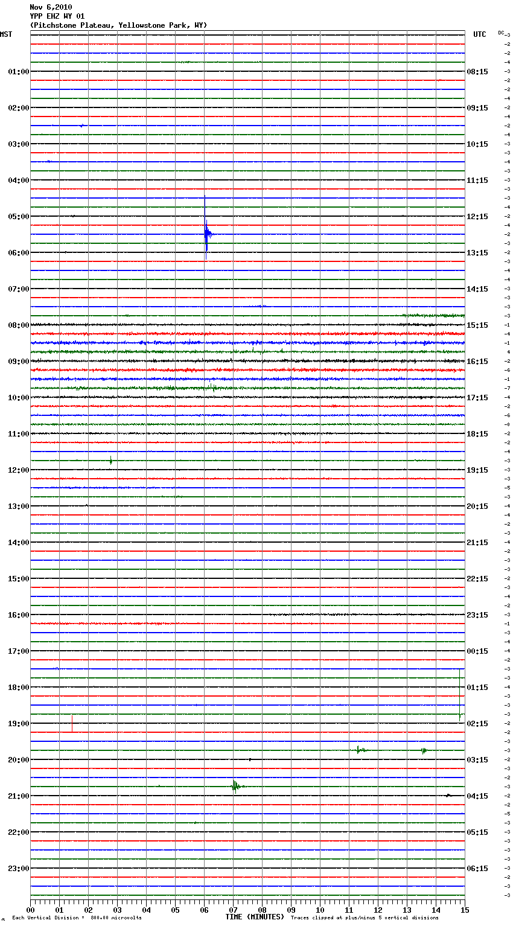
Task: Select the "02:00" MST time label
Action: [19, 108]
